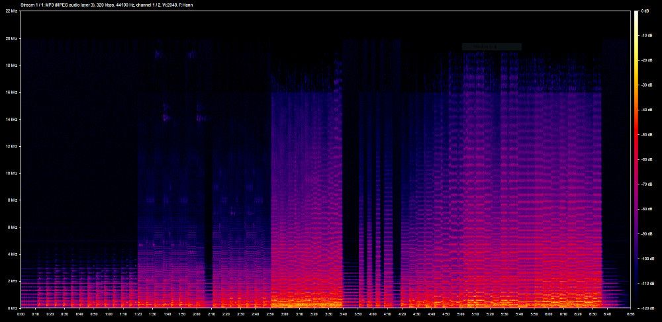Click the '1:00' time axis label
Screen dimensions: 662x322
click(109, 314)
